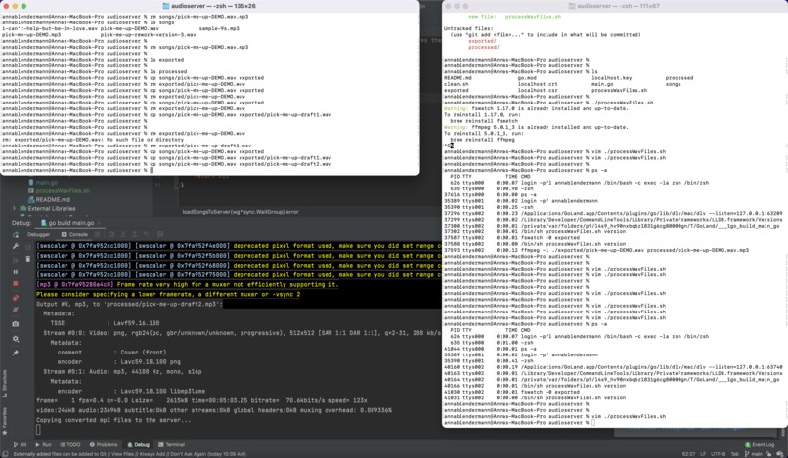
Task: Focus right terminal window prompt line
Action: click(519, 423)
